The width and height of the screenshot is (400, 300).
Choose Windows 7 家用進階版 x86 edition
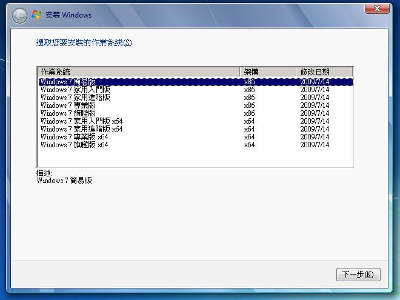pos(75,98)
